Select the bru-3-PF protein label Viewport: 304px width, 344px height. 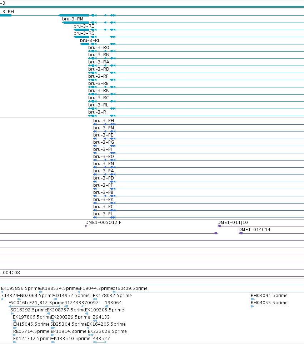[x=103, y=185]
